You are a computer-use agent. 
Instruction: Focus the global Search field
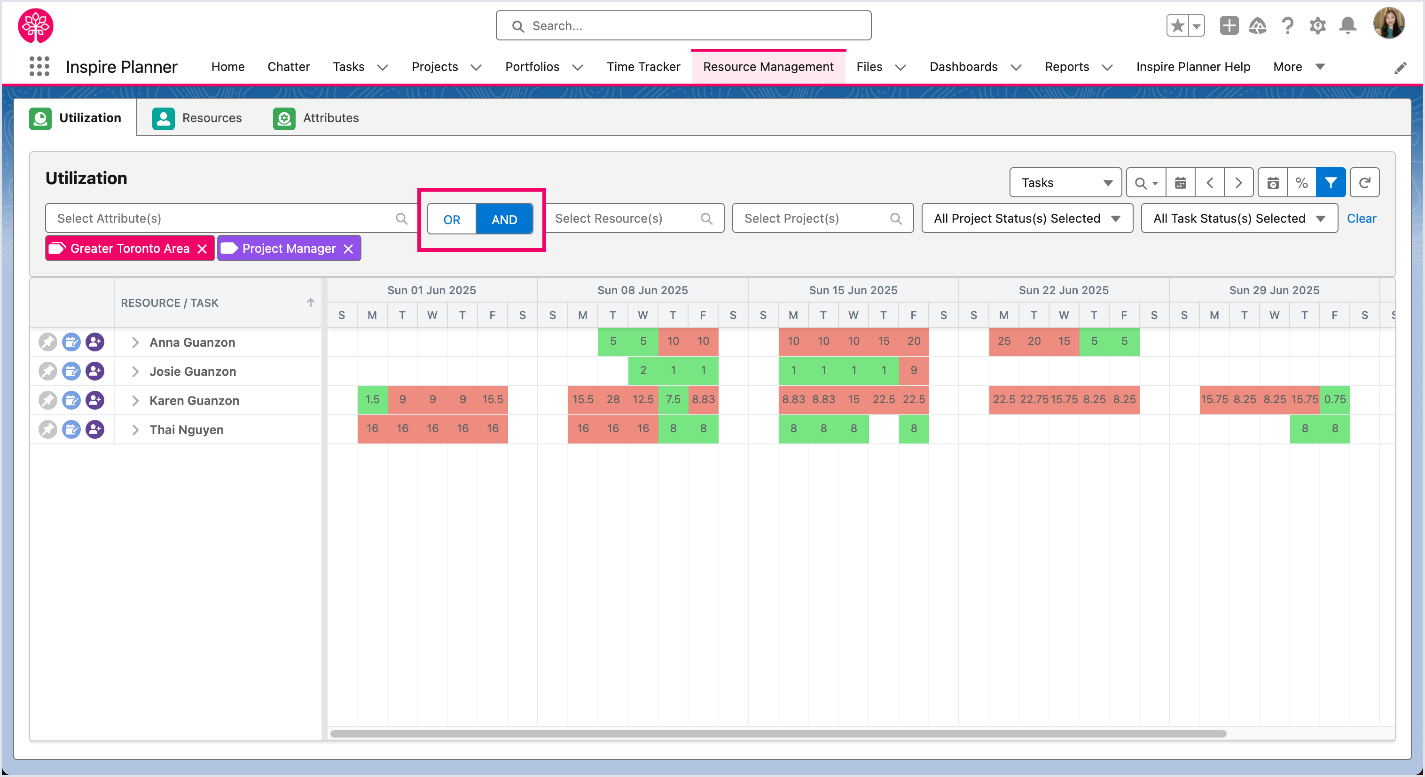tap(683, 25)
